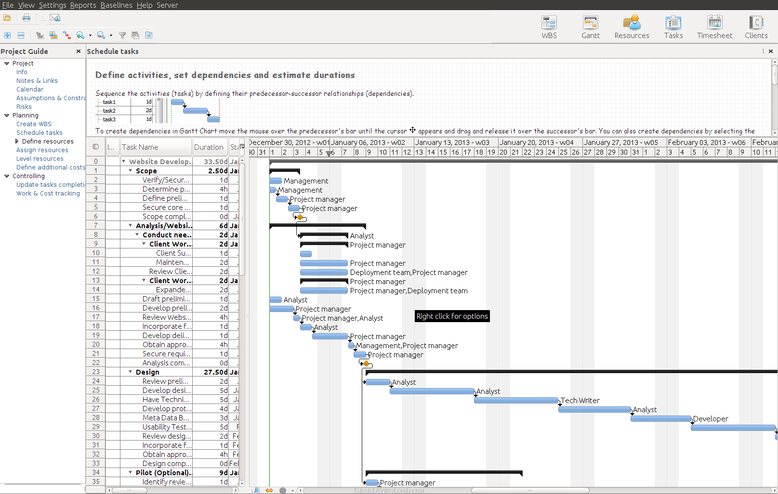The width and height of the screenshot is (778, 494).
Task: Click the Analysis com.. milestone diamond
Action: point(366,364)
